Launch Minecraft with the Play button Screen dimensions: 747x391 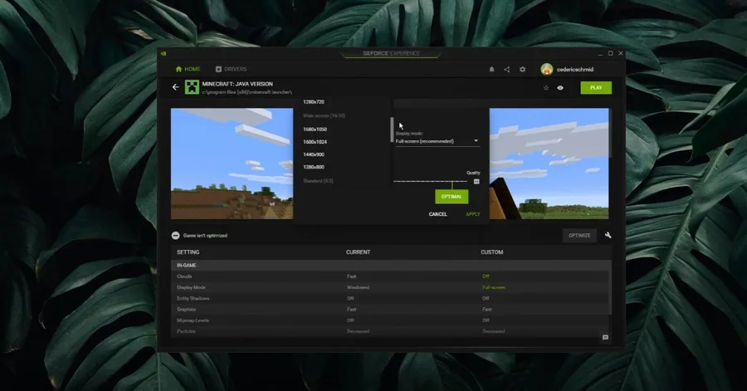coord(596,88)
